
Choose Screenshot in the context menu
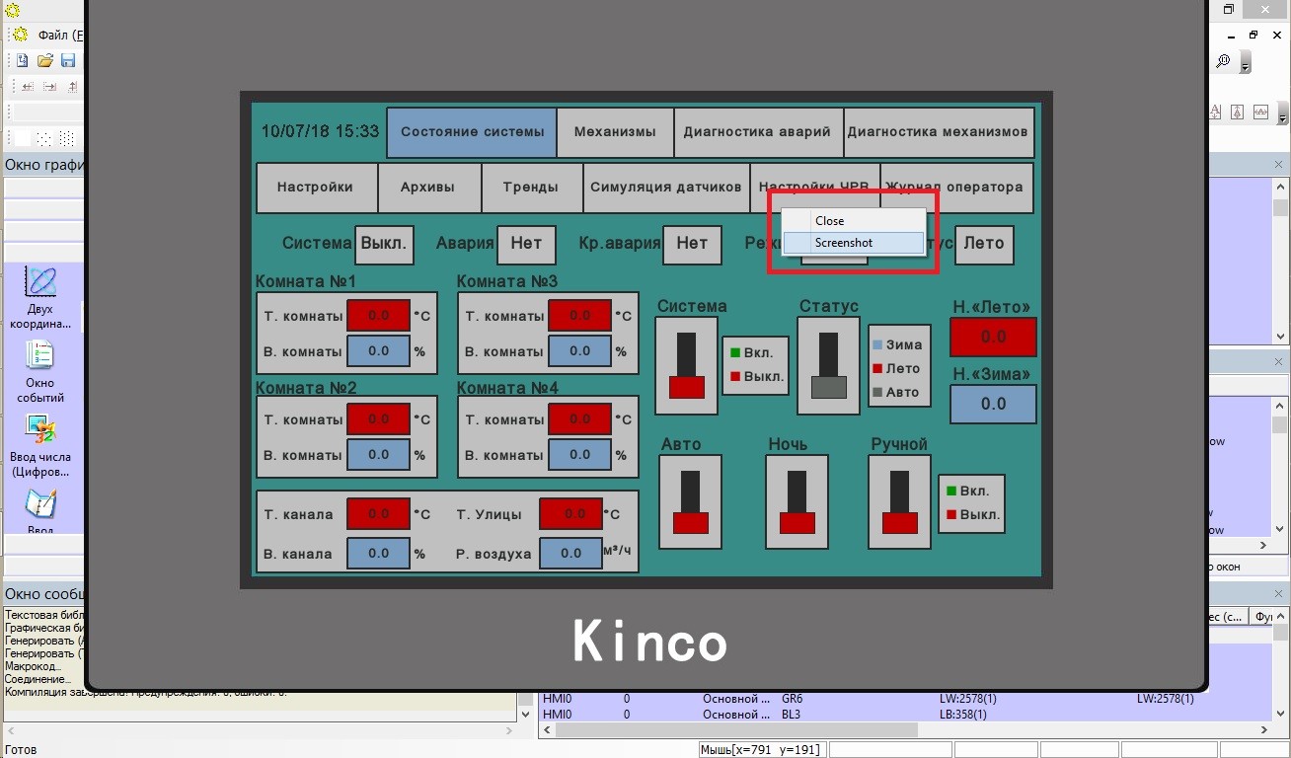click(x=854, y=242)
